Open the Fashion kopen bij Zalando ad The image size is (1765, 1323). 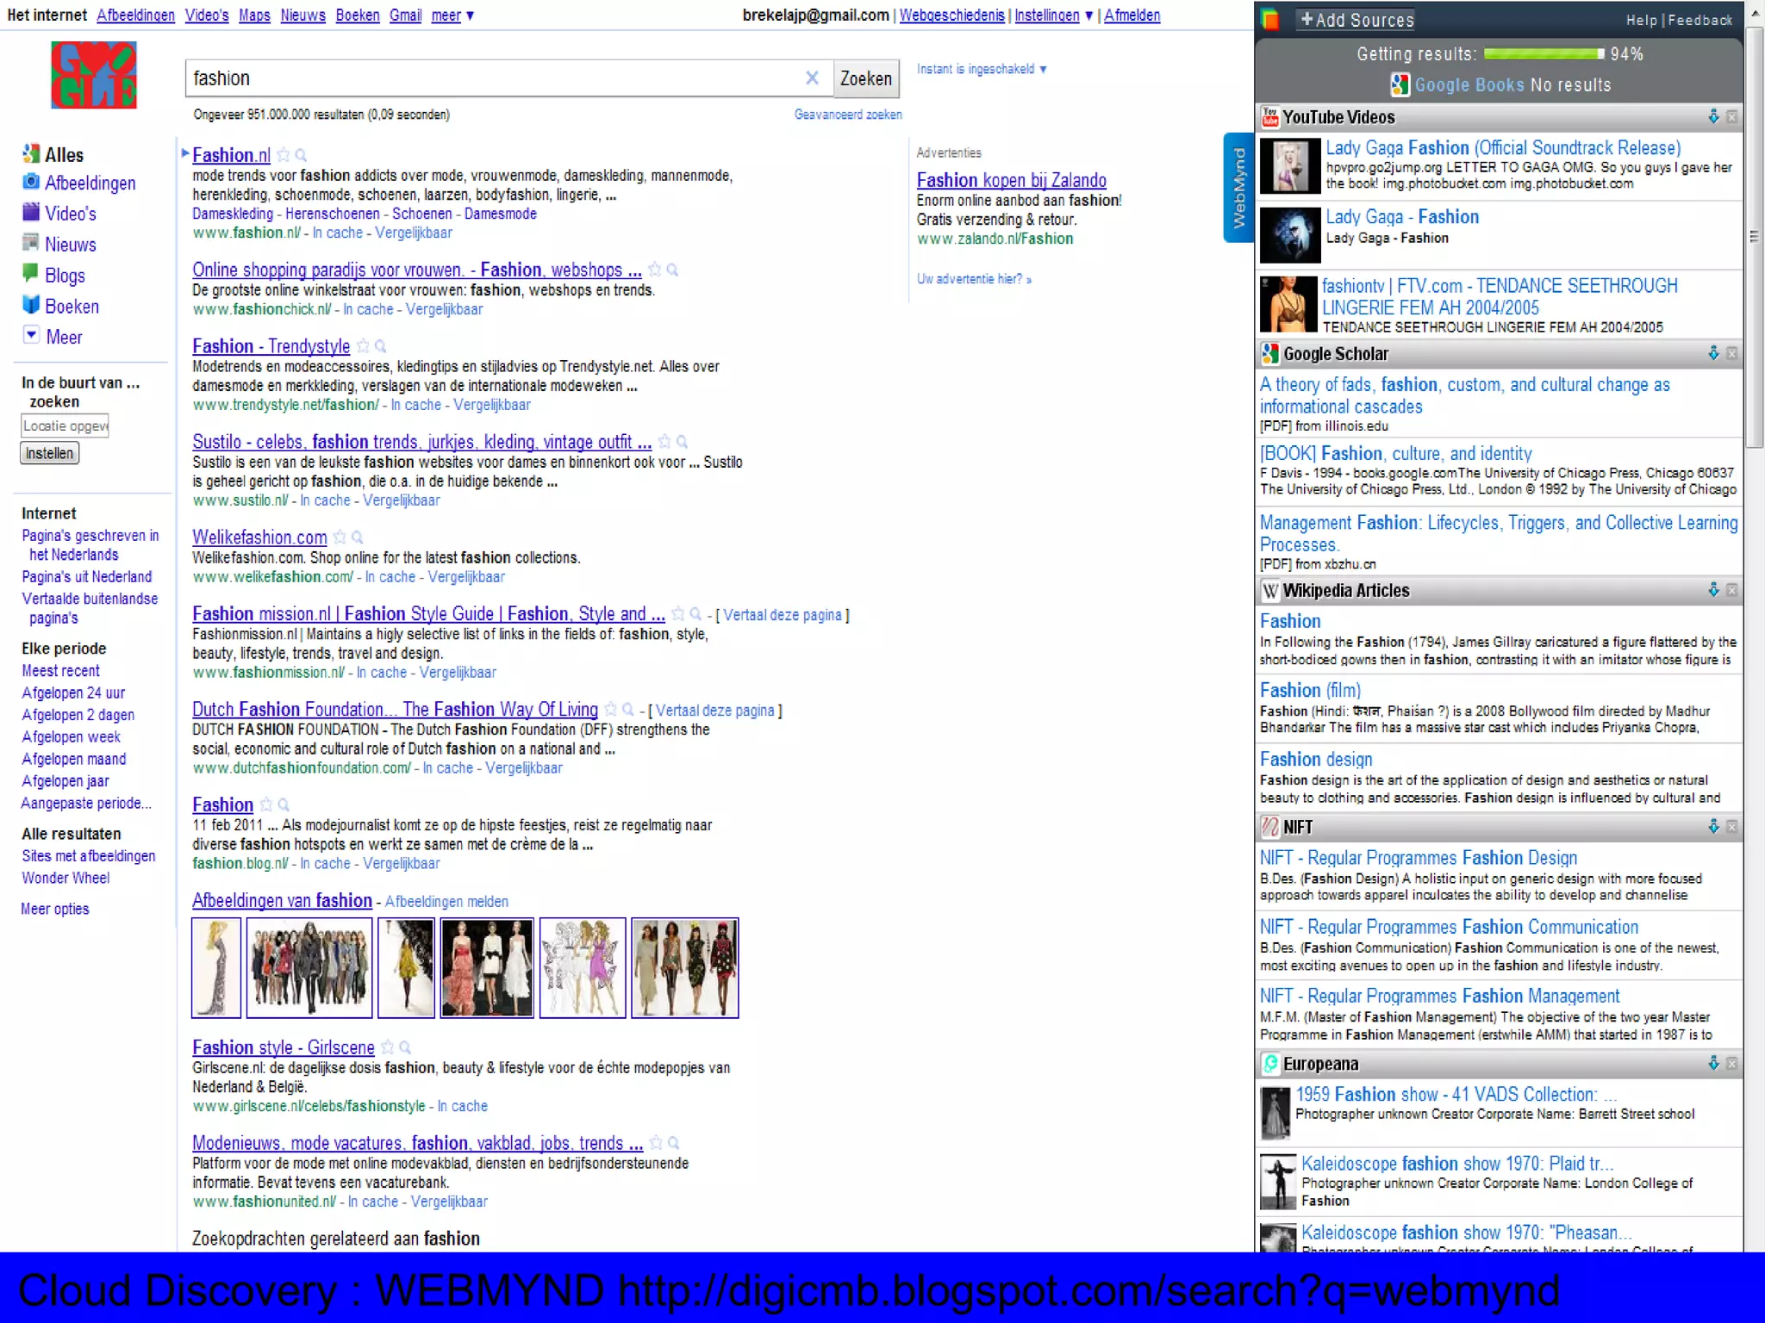tap(1012, 180)
